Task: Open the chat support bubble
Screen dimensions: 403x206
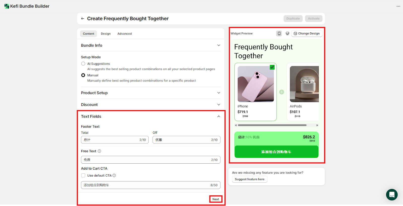Action: 392,195
